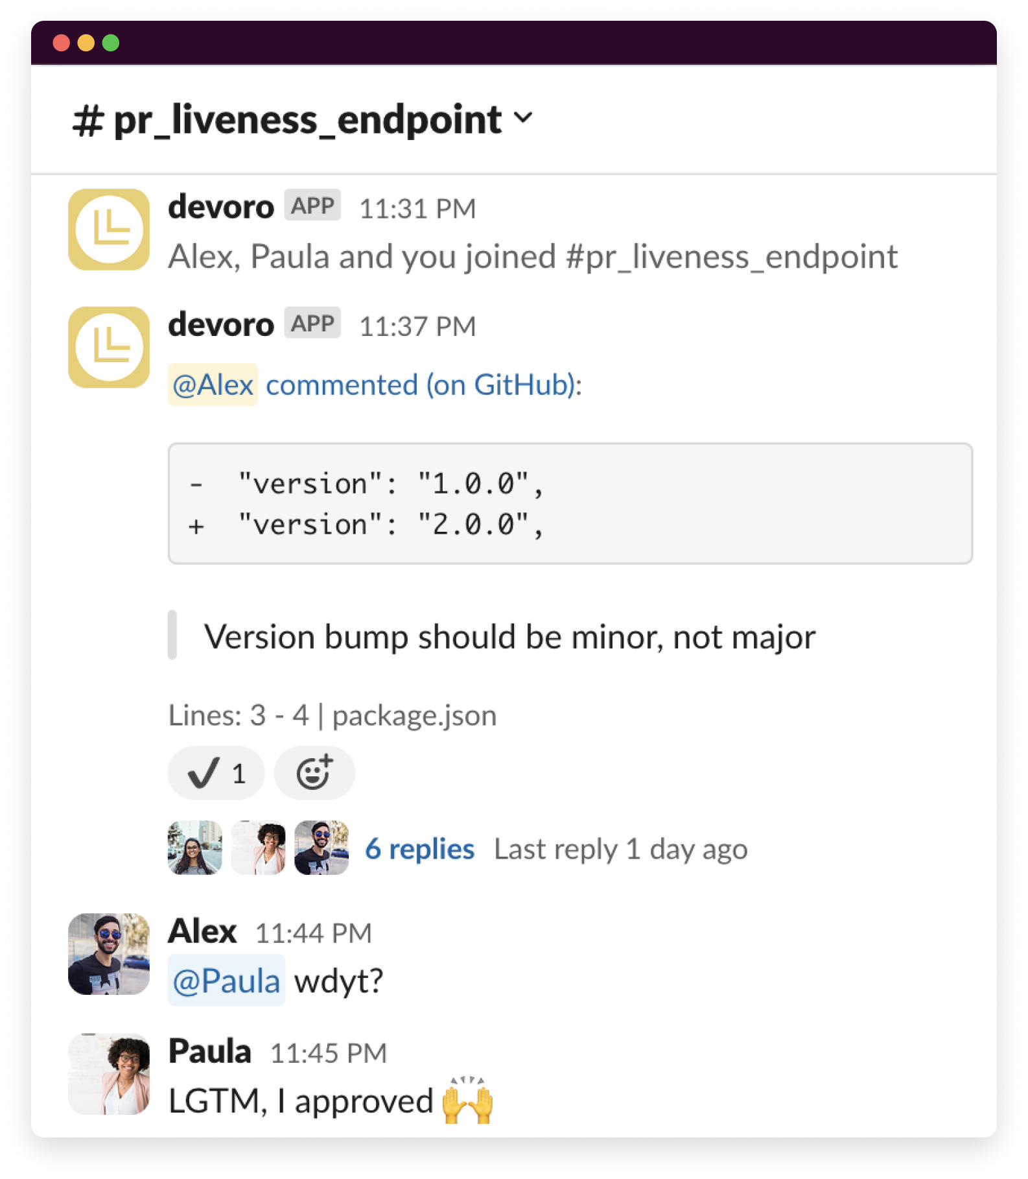Click first replier avatar in thread summary
This screenshot has width=1028, height=1179.
194,848
